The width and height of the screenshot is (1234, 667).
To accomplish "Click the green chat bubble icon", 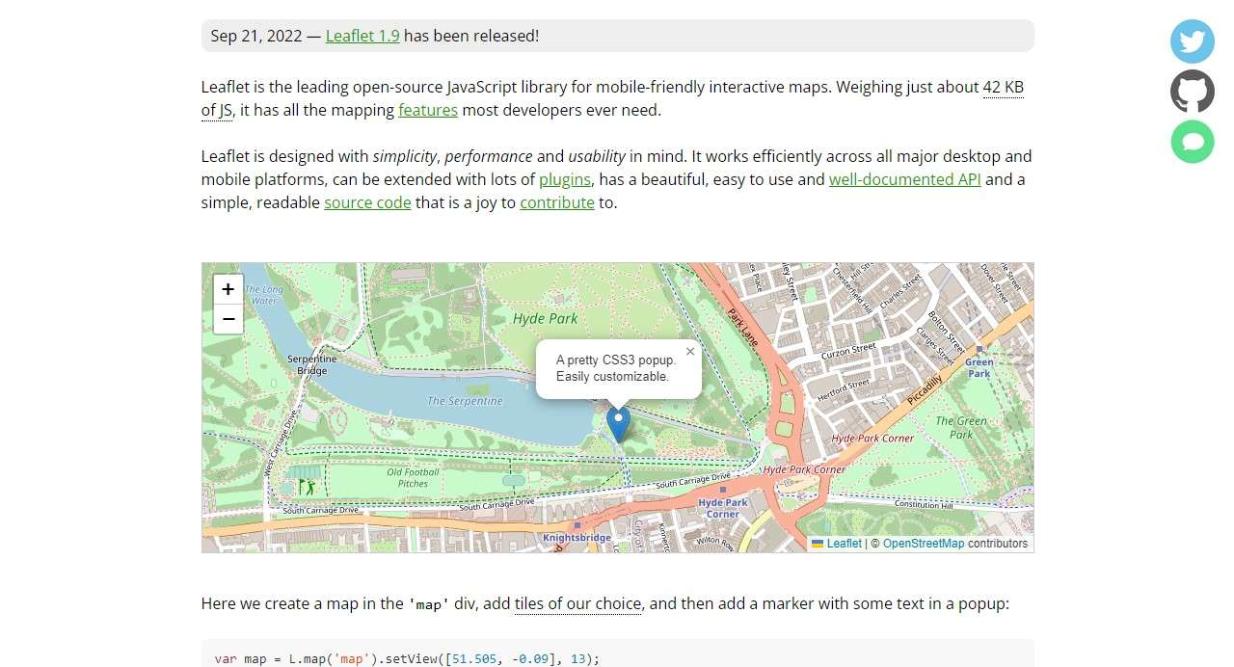I will [x=1193, y=142].
